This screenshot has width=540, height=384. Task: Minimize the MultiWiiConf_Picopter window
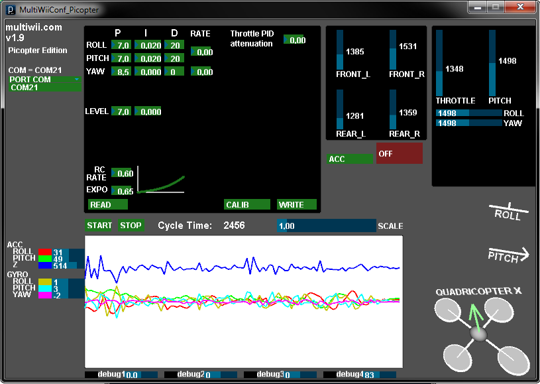[x=478, y=7]
